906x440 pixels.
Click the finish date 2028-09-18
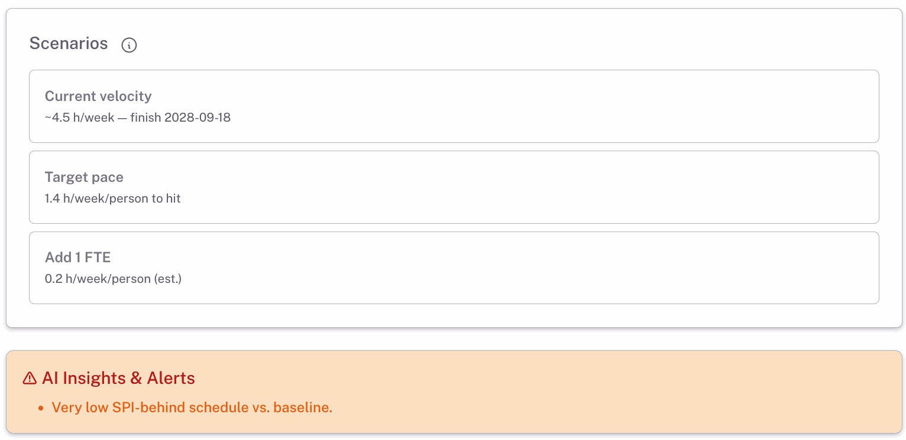pos(197,118)
